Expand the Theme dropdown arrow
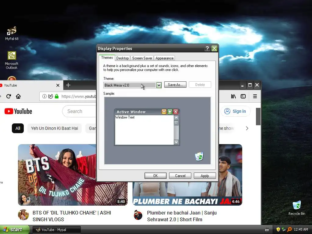The width and height of the screenshot is (312, 234). tap(159, 85)
